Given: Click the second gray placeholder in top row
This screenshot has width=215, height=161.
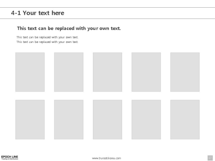Looking at the screenshot, I should click(69, 72).
